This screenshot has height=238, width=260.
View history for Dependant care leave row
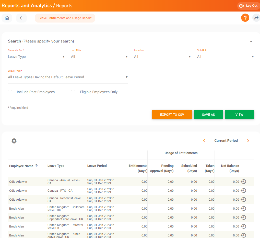tap(243, 218)
